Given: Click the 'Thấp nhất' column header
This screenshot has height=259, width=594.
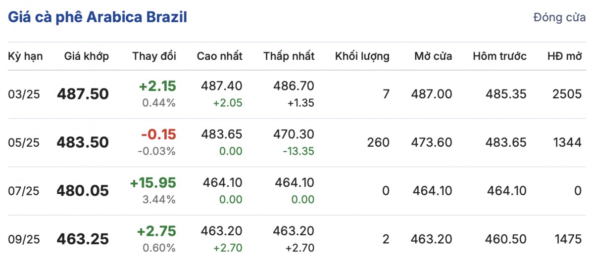Looking at the screenshot, I should 289,56.
